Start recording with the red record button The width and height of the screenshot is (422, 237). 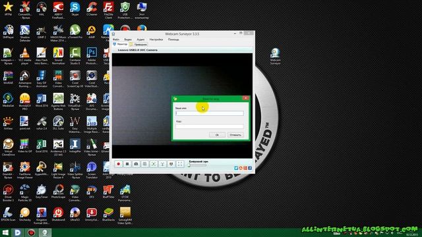point(119,164)
